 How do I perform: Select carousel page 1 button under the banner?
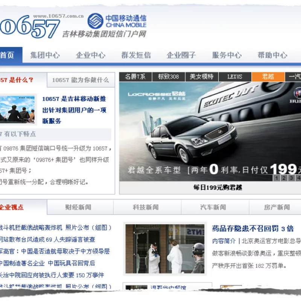tap(277, 178)
